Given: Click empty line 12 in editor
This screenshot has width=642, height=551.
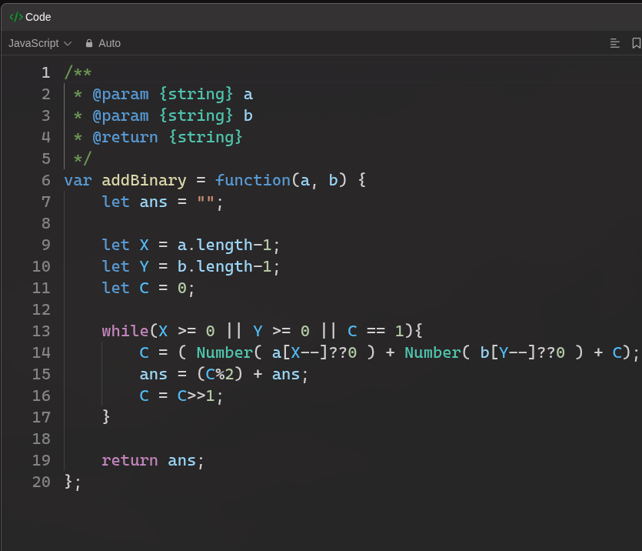Looking at the screenshot, I should [352, 309].
